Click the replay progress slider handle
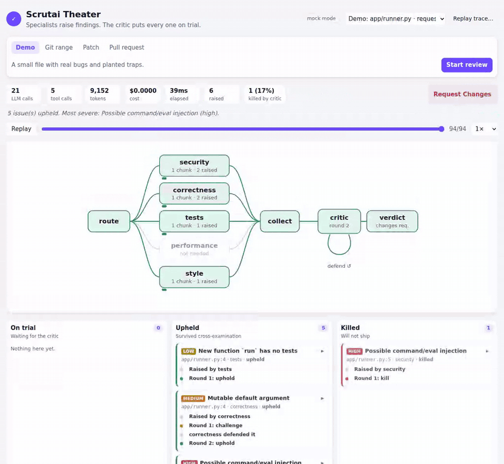The width and height of the screenshot is (504, 464). tap(442, 129)
